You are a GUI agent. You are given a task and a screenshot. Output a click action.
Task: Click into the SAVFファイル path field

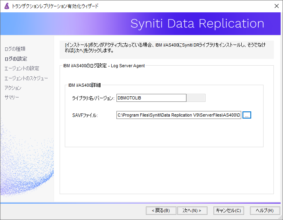click(x=179, y=115)
